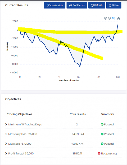Click green Passed check for trading days
This screenshot has width=127, height=165.
(x=102, y=124)
